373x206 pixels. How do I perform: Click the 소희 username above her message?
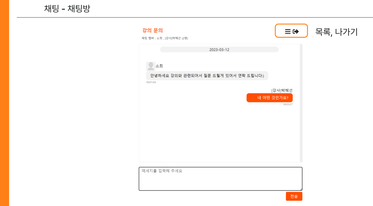tap(159, 66)
